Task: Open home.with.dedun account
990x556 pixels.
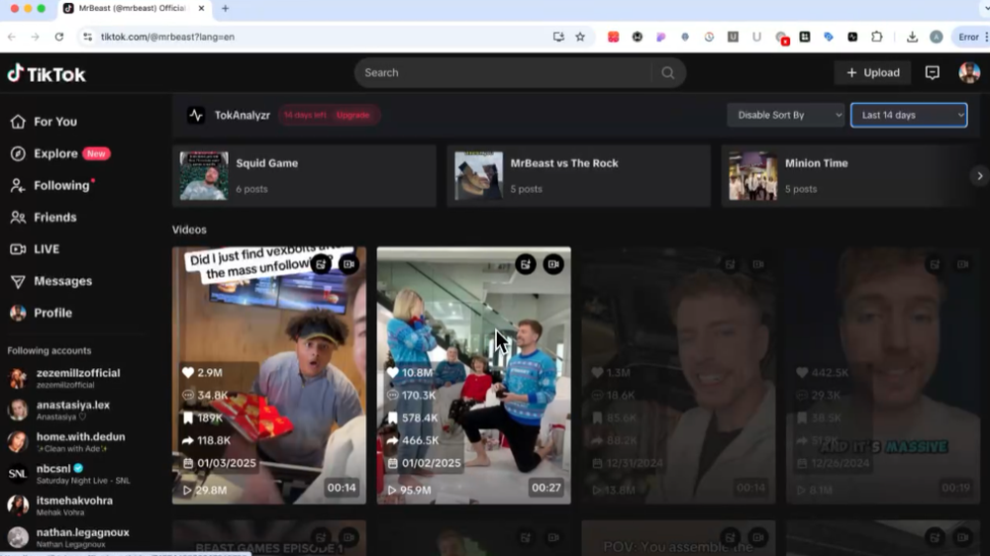Action: pyautogui.click(x=65, y=442)
